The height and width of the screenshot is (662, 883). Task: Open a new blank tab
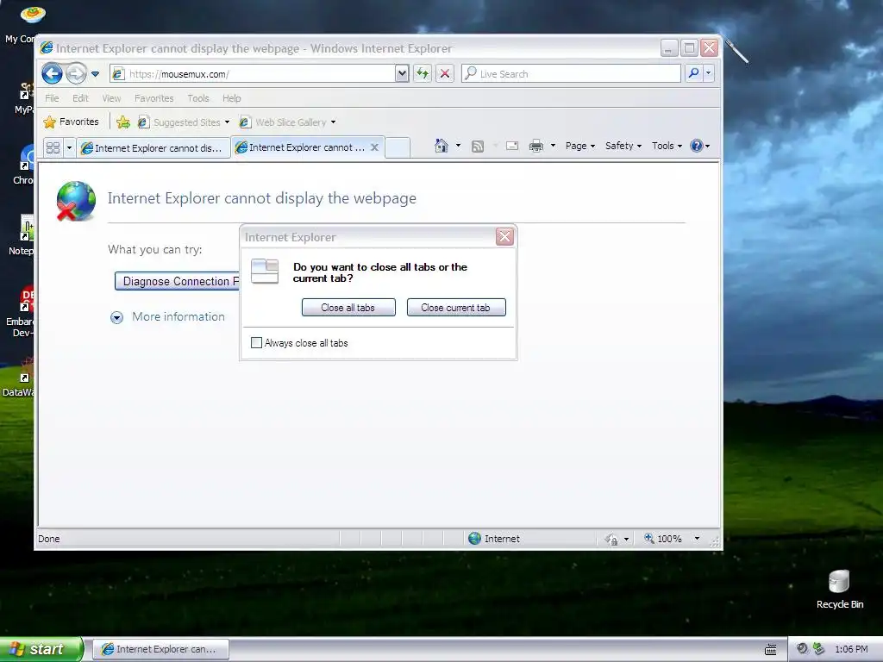point(398,147)
